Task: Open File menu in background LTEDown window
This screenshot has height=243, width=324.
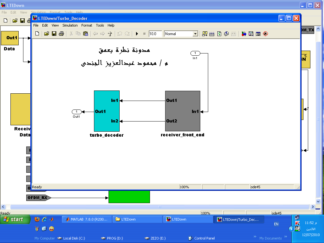Action: [4, 12]
